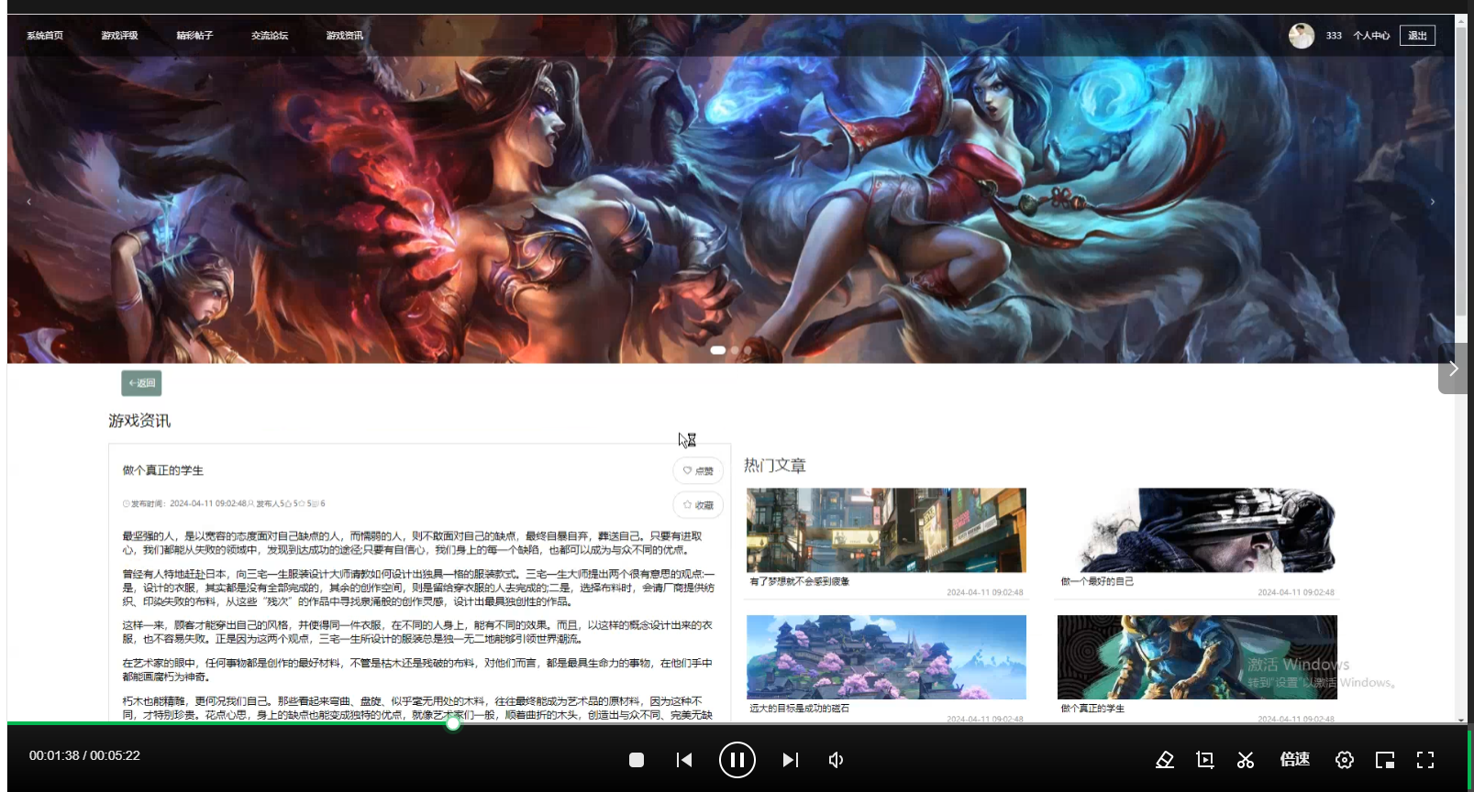Viewport: 1474px width, 792px height.
Task: Click the 退出 logout button
Action: tap(1417, 36)
